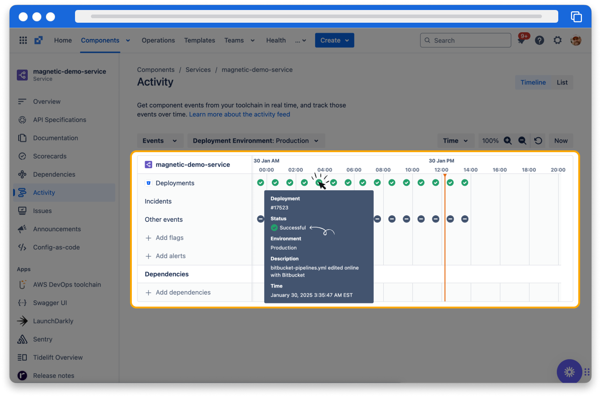The width and height of the screenshot is (601, 397).
Task: Open notifications bell with 9+ badge
Action: 521,40
